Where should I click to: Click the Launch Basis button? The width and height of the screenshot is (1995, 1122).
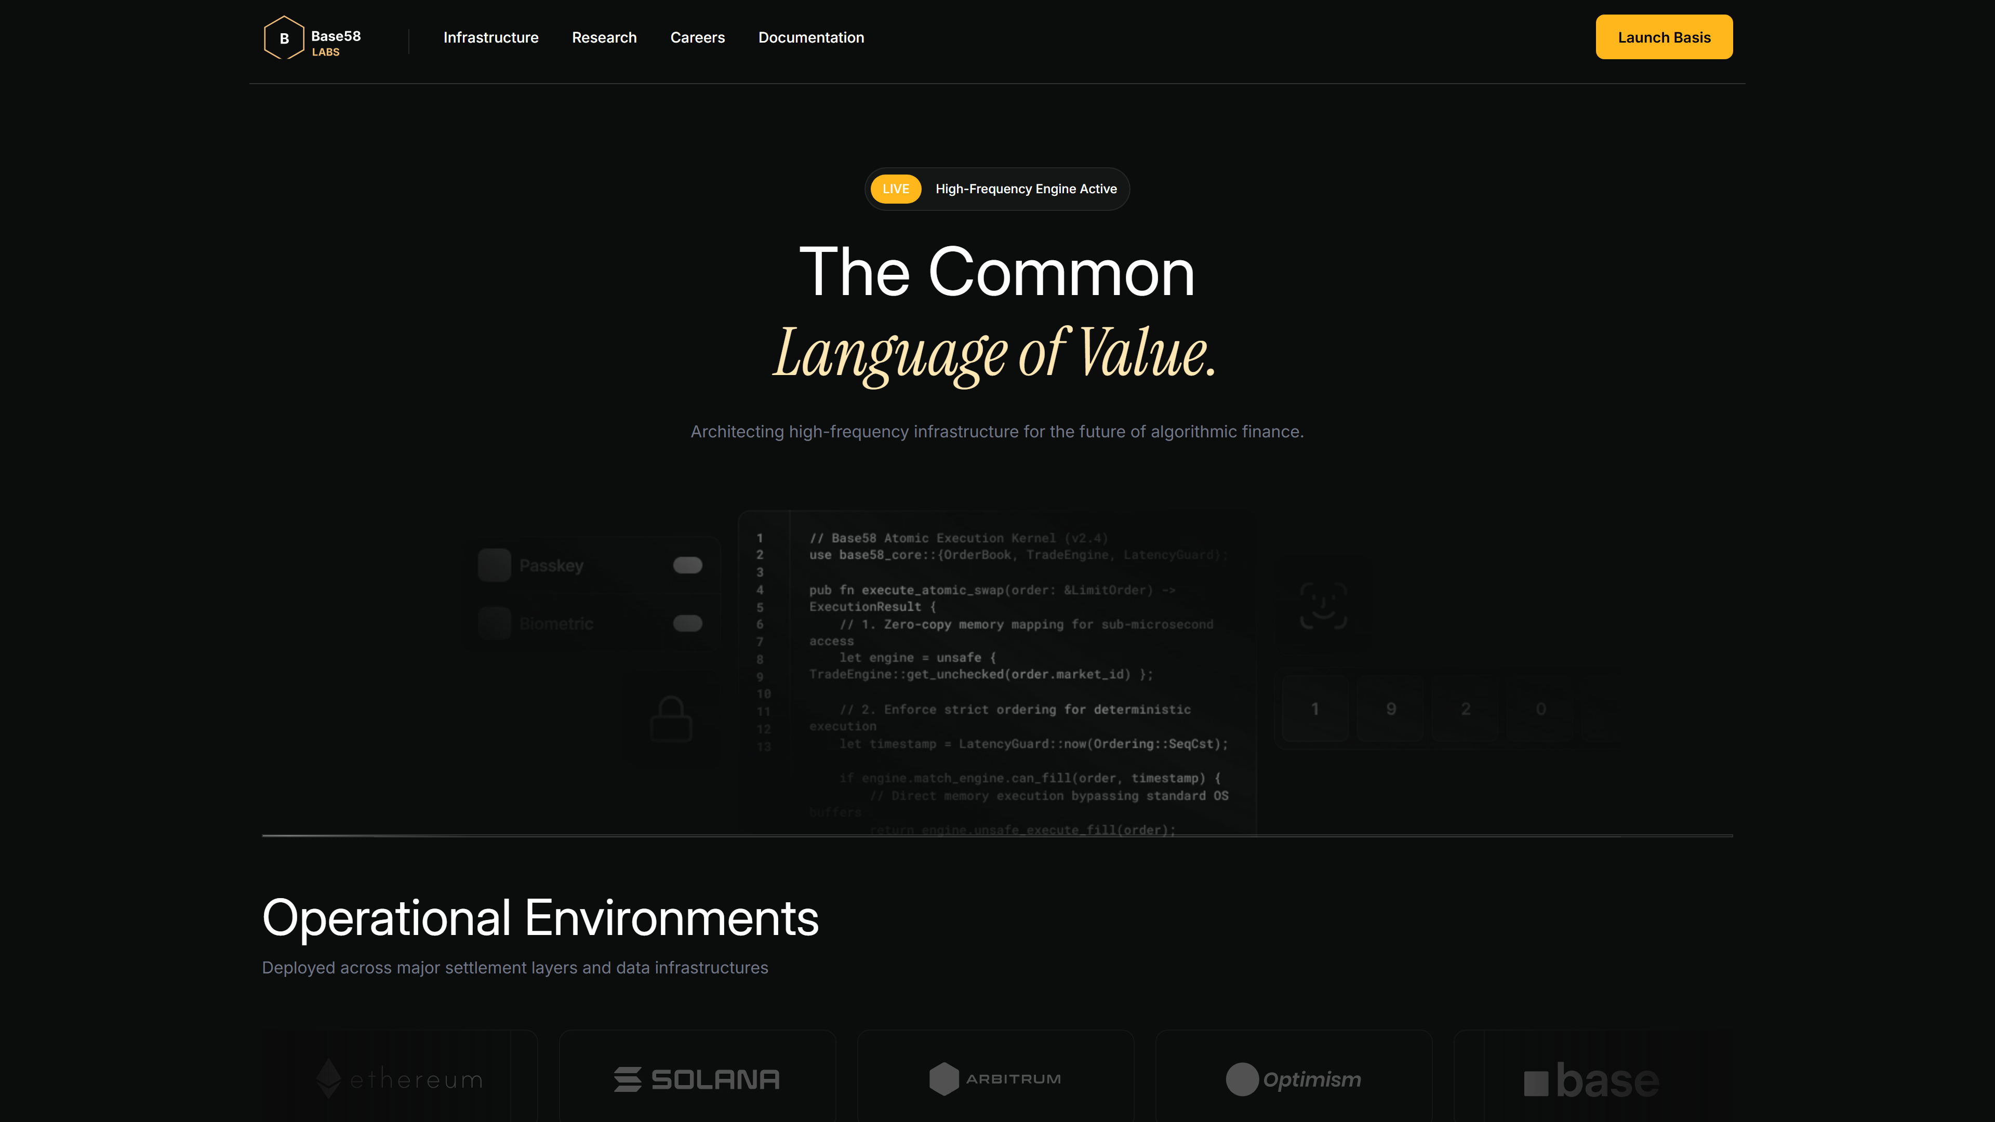[x=1664, y=37]
